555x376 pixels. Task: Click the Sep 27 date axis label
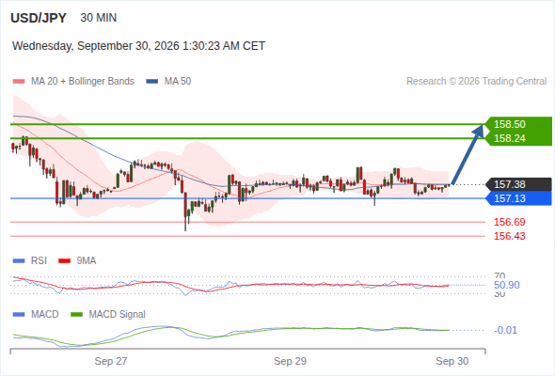click(111, 361)
